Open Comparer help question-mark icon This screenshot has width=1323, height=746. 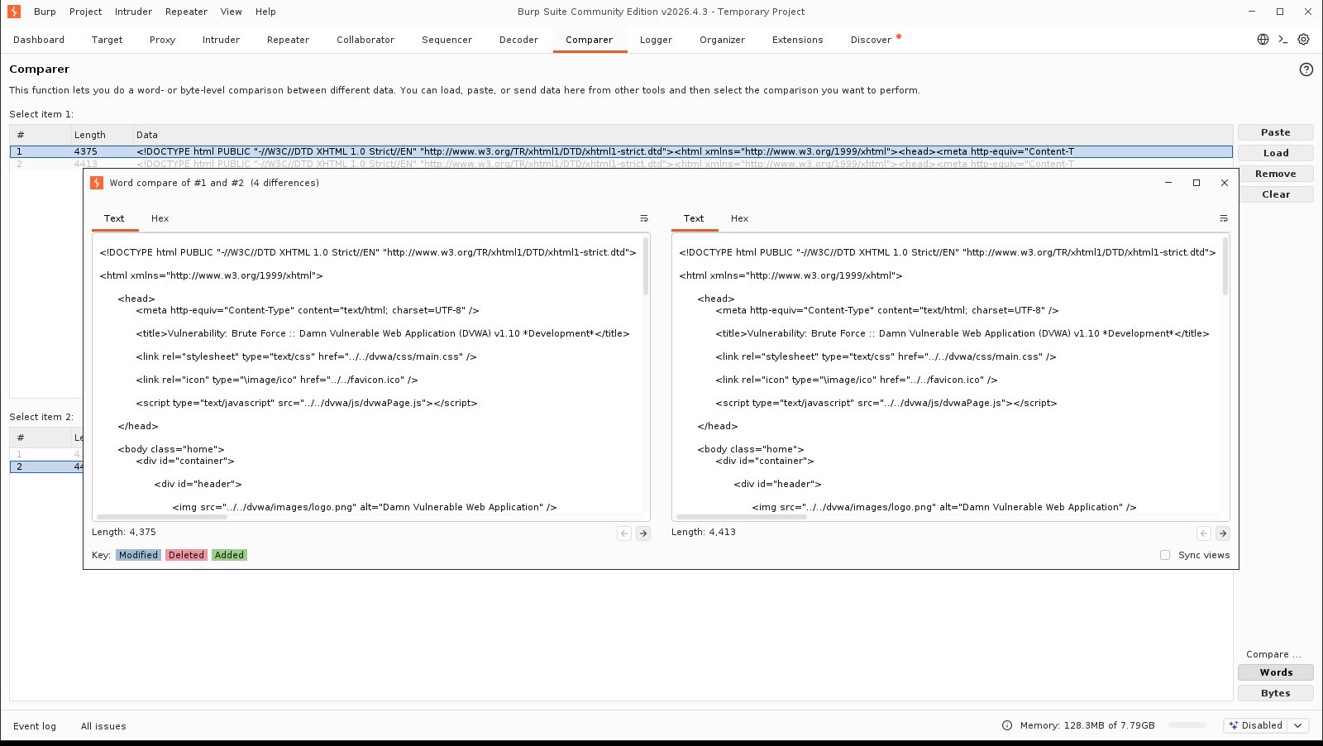point(1306,69)
